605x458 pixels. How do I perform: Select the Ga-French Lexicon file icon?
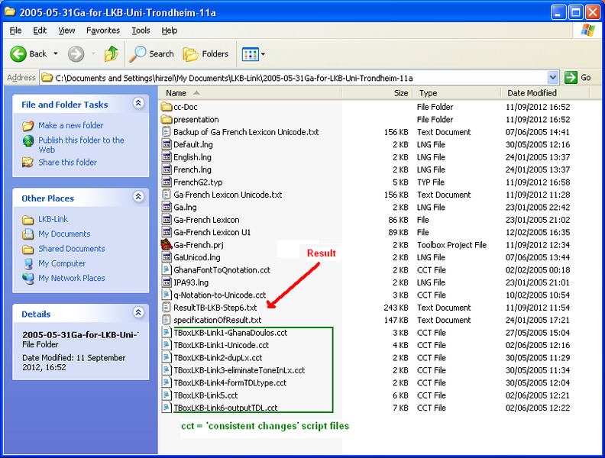[167, 220]
